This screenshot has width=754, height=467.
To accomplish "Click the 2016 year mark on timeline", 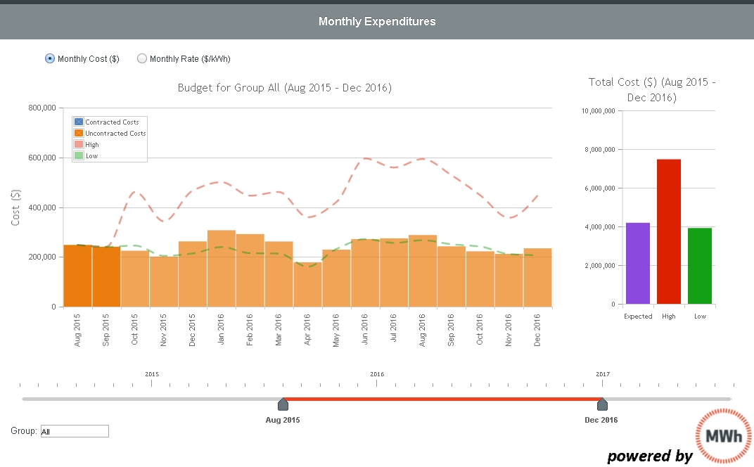I will [377, 376].
